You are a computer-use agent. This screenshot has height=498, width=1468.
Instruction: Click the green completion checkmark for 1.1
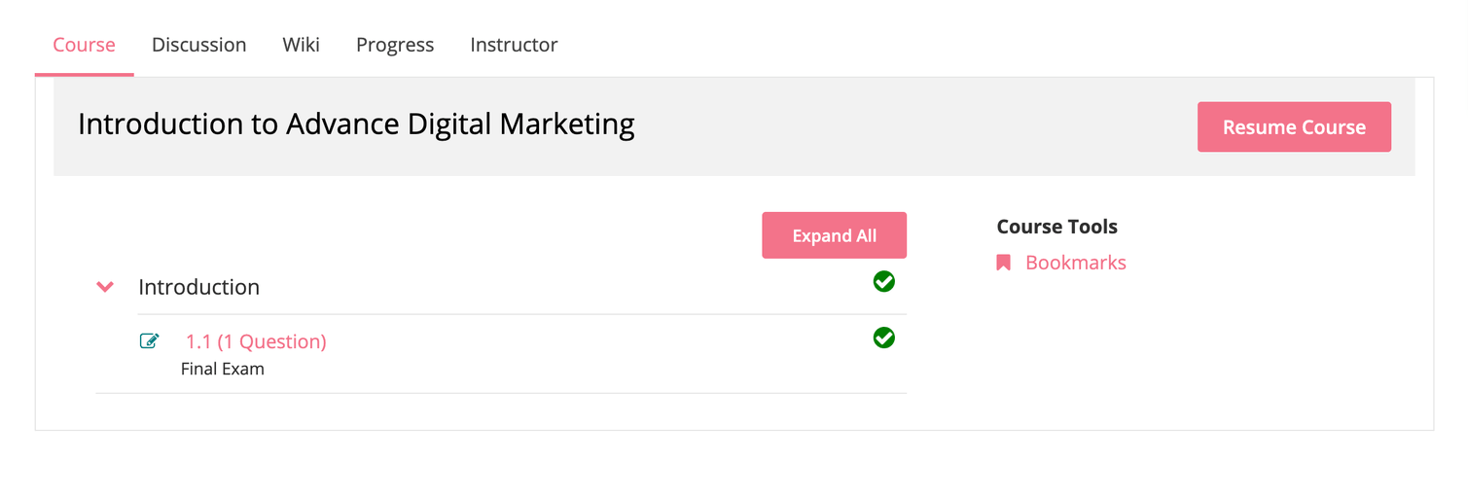point(883,338)
